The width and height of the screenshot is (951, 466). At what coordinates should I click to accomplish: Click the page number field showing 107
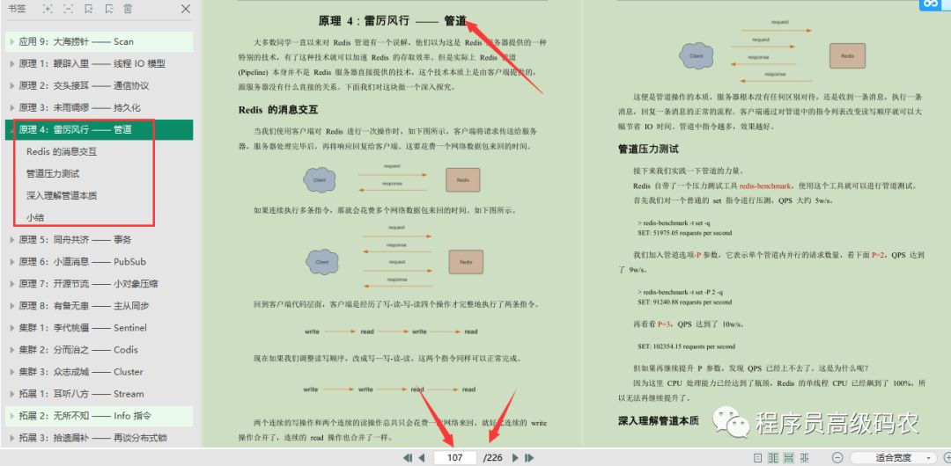point(455,457)
